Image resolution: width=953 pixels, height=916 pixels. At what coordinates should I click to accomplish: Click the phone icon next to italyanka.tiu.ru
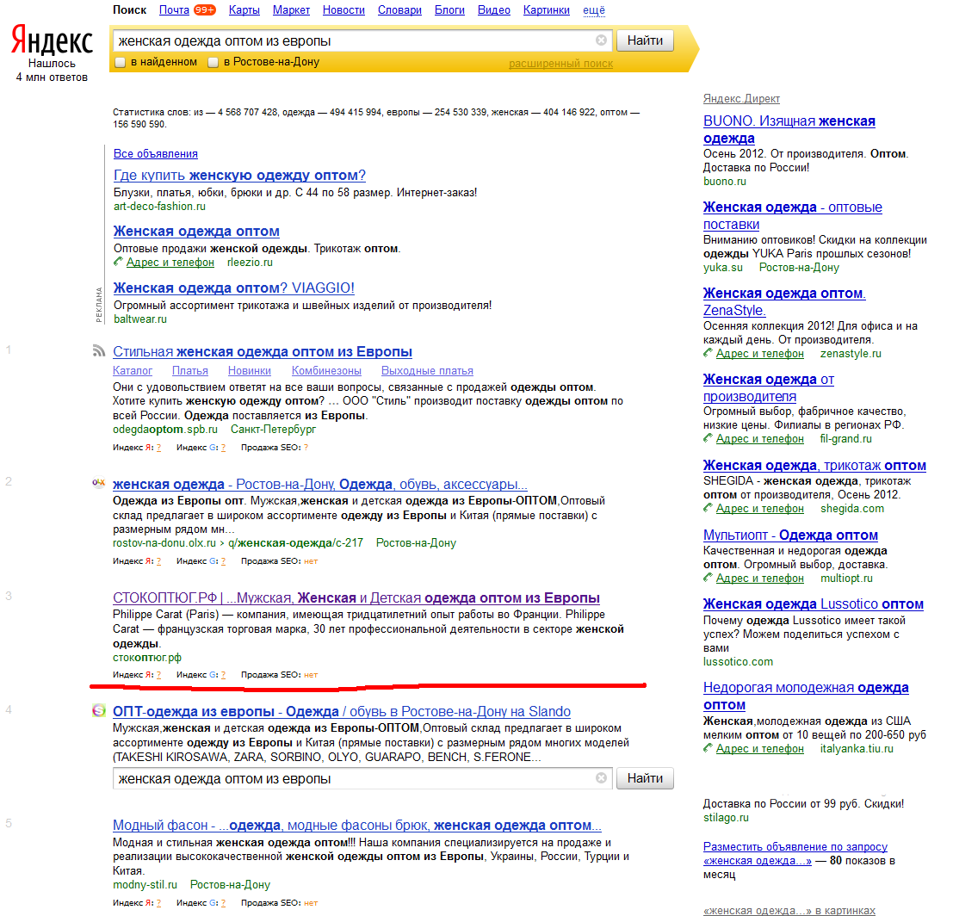(x=708, y=748)
